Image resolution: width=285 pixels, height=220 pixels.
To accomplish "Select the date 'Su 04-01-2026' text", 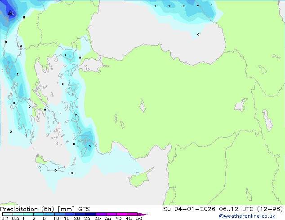I will 189,209.
